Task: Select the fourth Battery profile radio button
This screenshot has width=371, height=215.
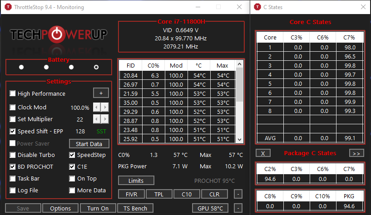Action: tap(96, 67)
